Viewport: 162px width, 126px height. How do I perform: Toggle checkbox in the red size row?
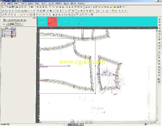(x=14, y=36)
